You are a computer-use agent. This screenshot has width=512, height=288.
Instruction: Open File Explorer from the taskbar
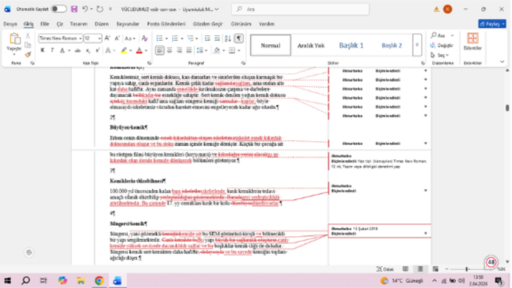point(80,281)
